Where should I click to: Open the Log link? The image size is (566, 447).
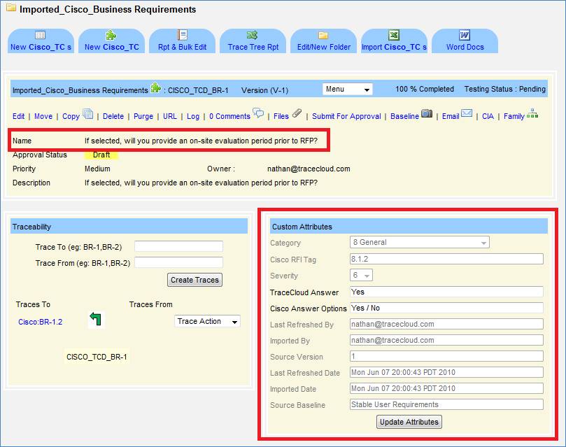(x=193, y=116)
